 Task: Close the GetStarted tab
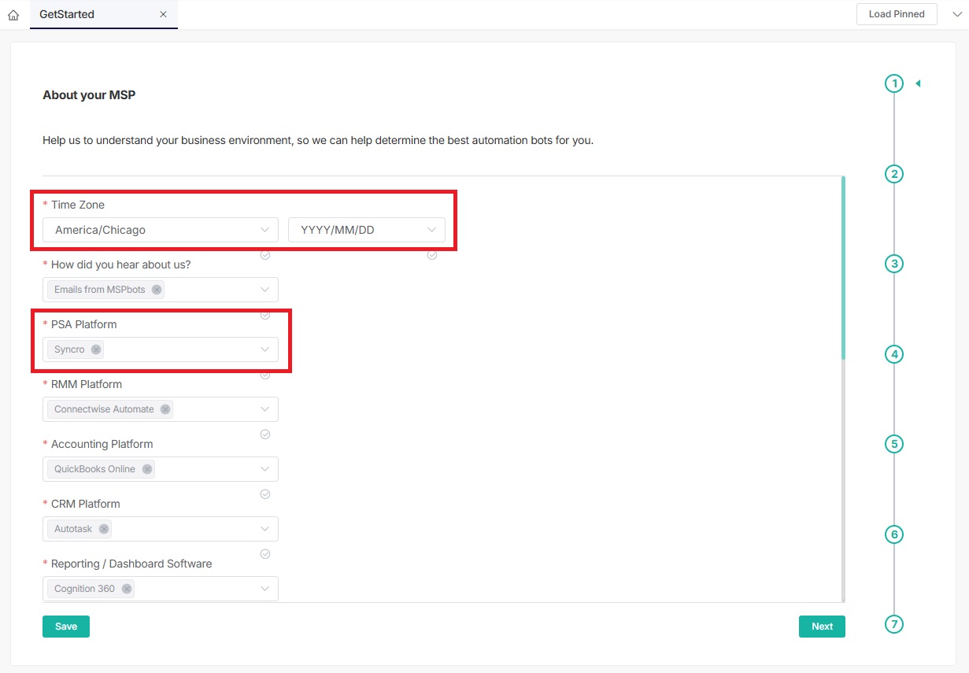pos(163,14)
